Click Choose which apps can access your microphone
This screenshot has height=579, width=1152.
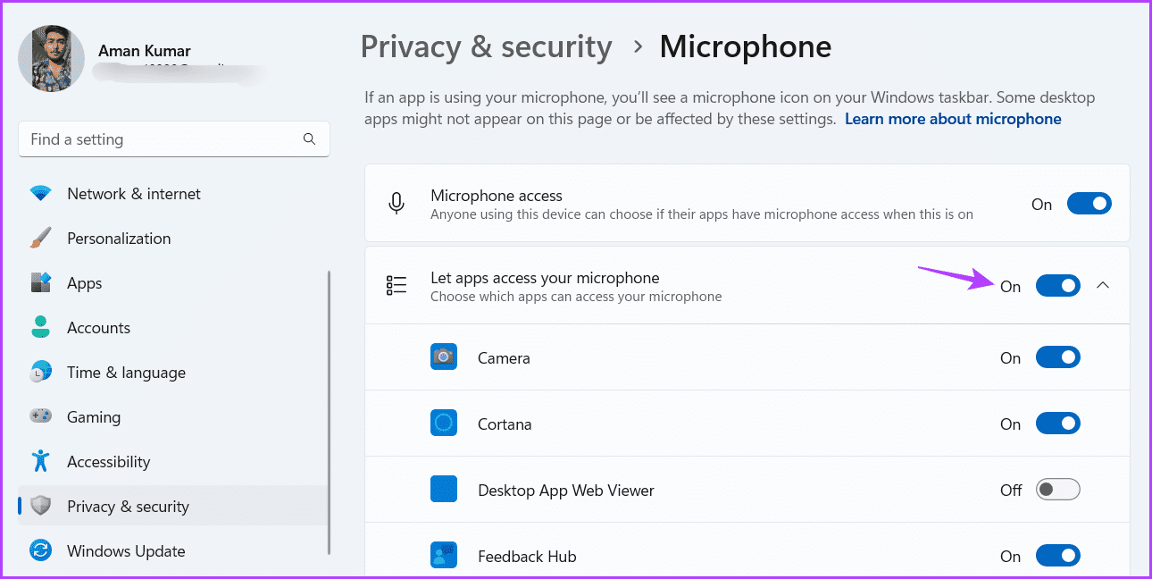click(x=576, y=297)
